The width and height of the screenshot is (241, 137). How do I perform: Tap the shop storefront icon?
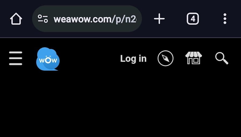click(194, 58)
